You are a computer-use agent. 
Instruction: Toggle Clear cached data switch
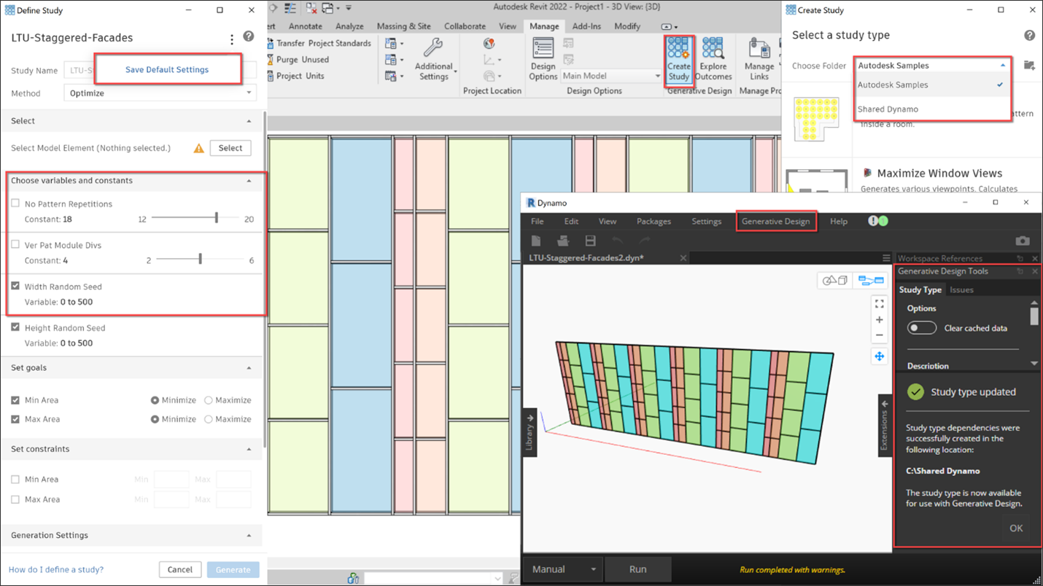[x=922, y=328]
